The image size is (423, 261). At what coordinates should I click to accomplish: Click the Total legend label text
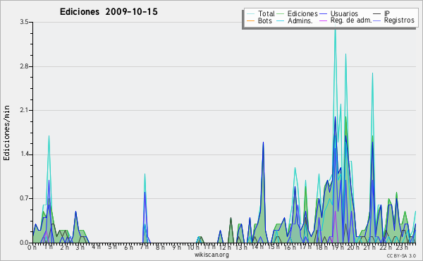(266, 13)
